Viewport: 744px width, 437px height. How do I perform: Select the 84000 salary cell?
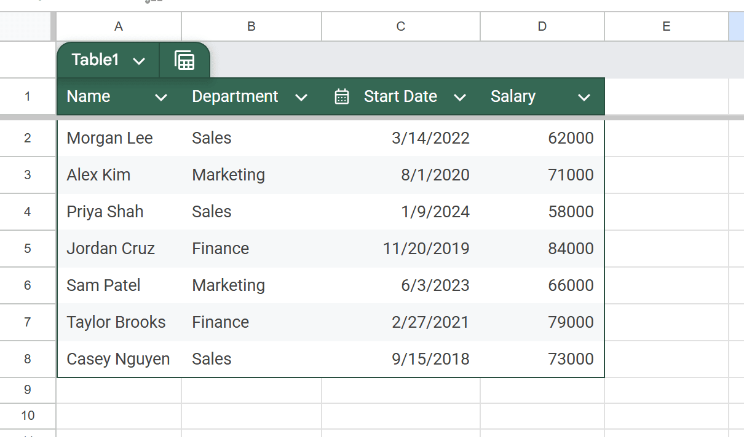coord(542,249)
